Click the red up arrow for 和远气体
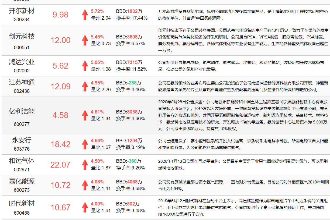330x220 pixels. [x=85, y=164]
